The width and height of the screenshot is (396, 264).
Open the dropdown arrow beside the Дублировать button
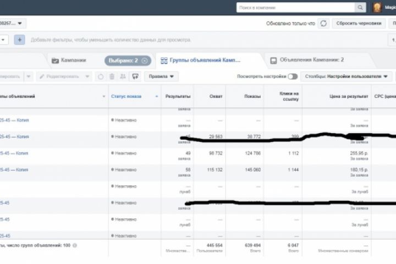pos(29,76)
